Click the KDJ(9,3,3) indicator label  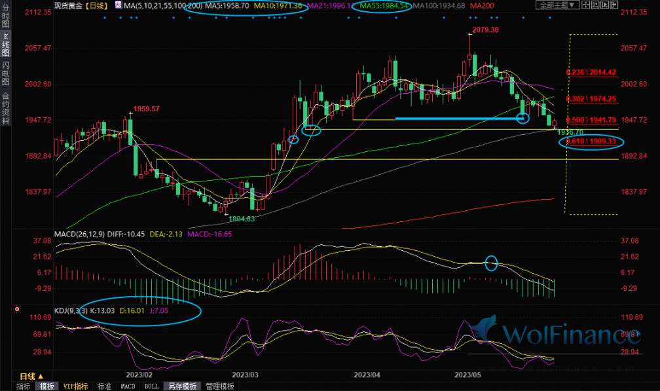(x=71, y=310)
